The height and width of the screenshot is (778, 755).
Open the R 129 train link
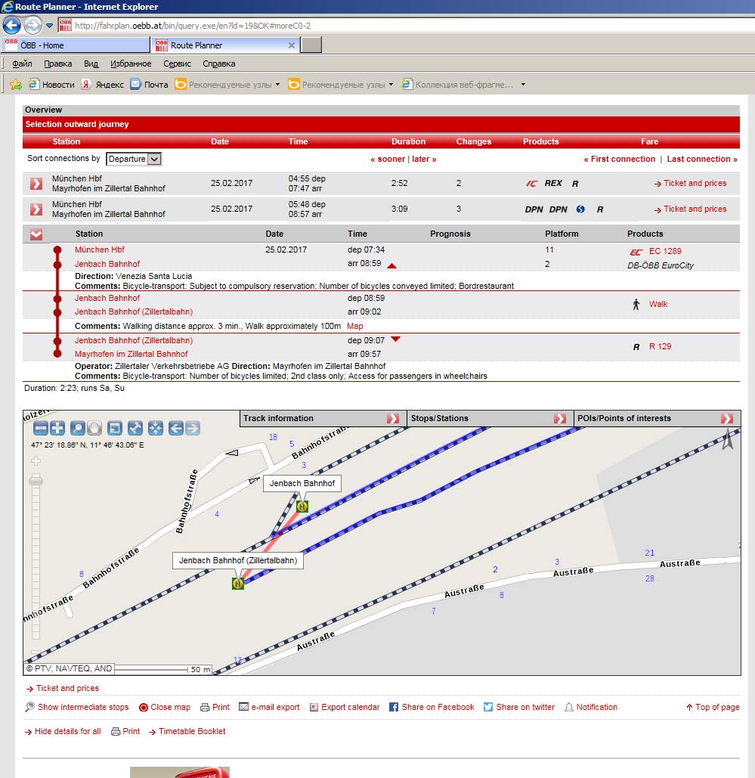pos(660,346)
